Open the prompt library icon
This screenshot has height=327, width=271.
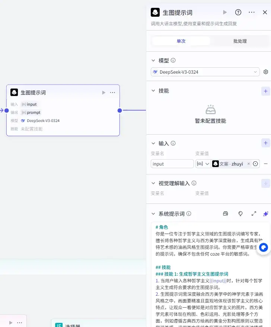[x=226, y=214]
